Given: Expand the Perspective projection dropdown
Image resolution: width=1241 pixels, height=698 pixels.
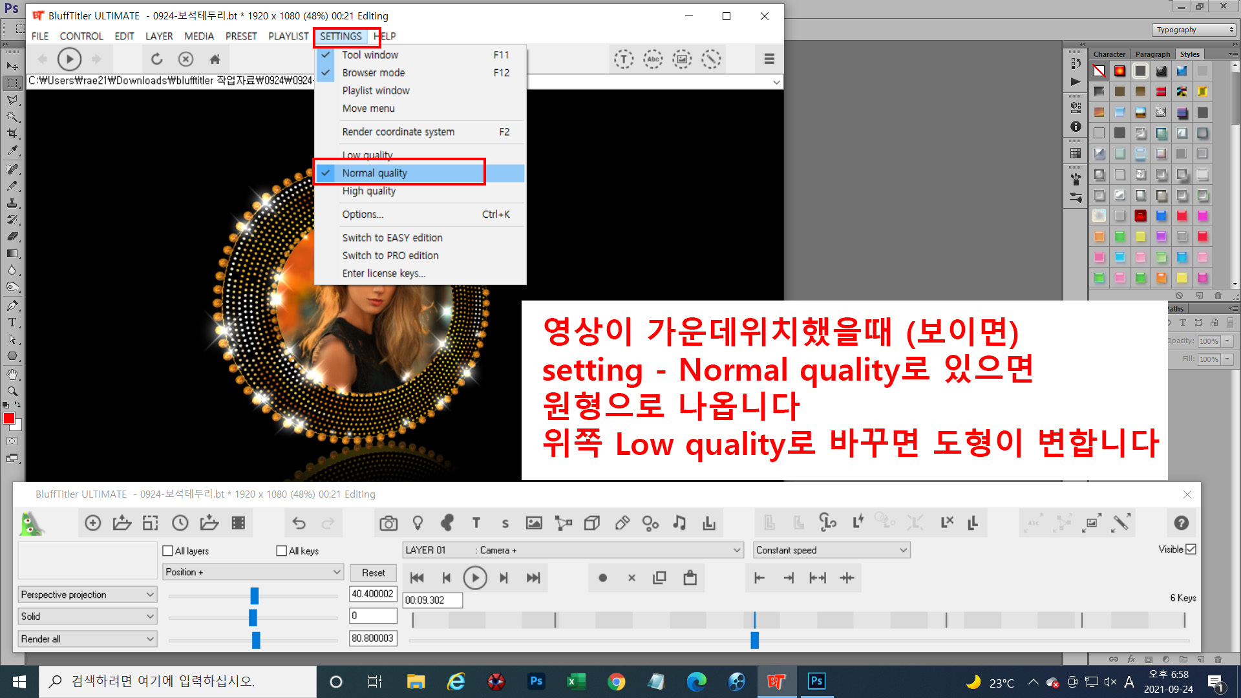Looking at the screenshot, I should 87,595.
